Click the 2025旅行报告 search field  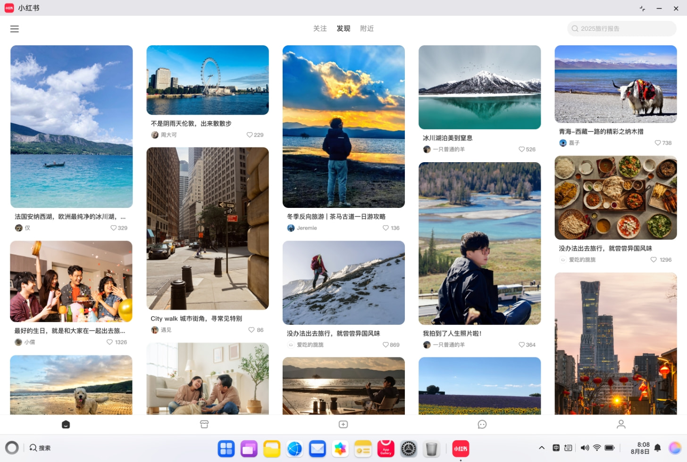[x=621, y=28]
